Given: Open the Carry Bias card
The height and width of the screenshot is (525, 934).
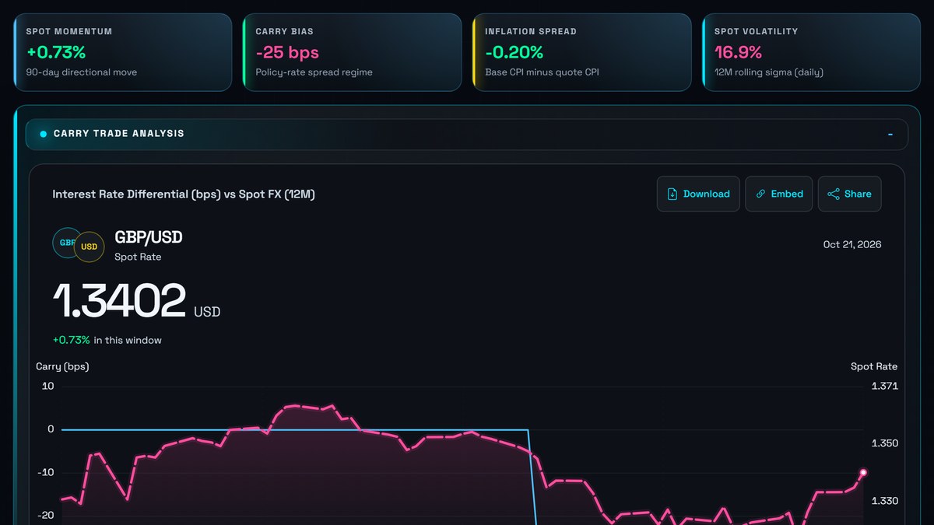Looking at the screenshot, I should [x=353, y=52].
